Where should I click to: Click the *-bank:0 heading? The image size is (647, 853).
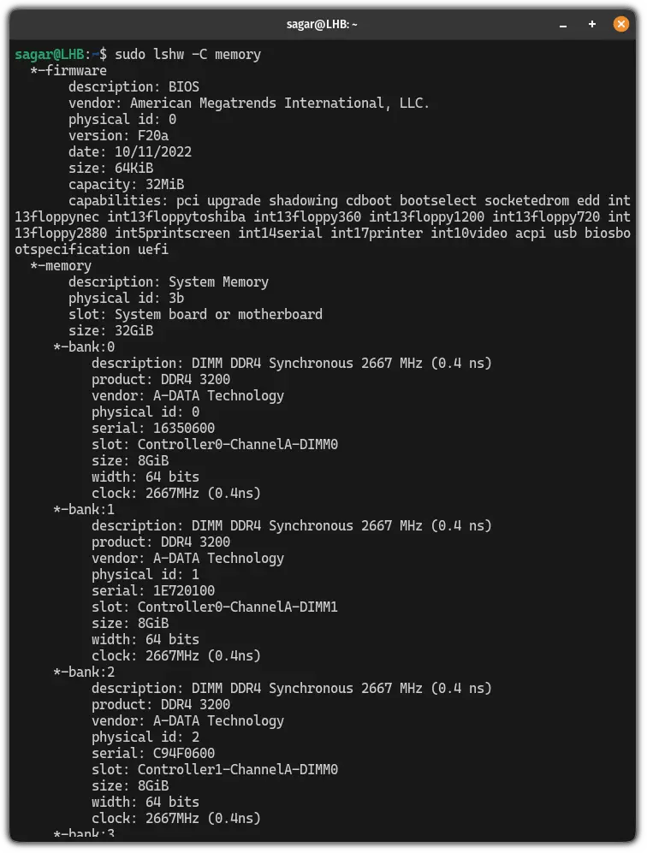pos(74,347)
